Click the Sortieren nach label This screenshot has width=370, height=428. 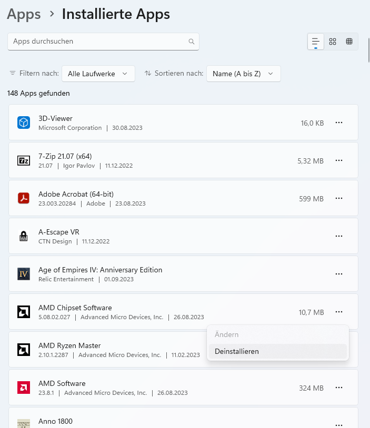click(179, 73)
